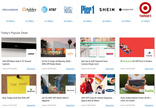Click the Pier 1 logo tile
Image resolution: width=156 pixels, height=108 pixels.
[x=87, y=10]
